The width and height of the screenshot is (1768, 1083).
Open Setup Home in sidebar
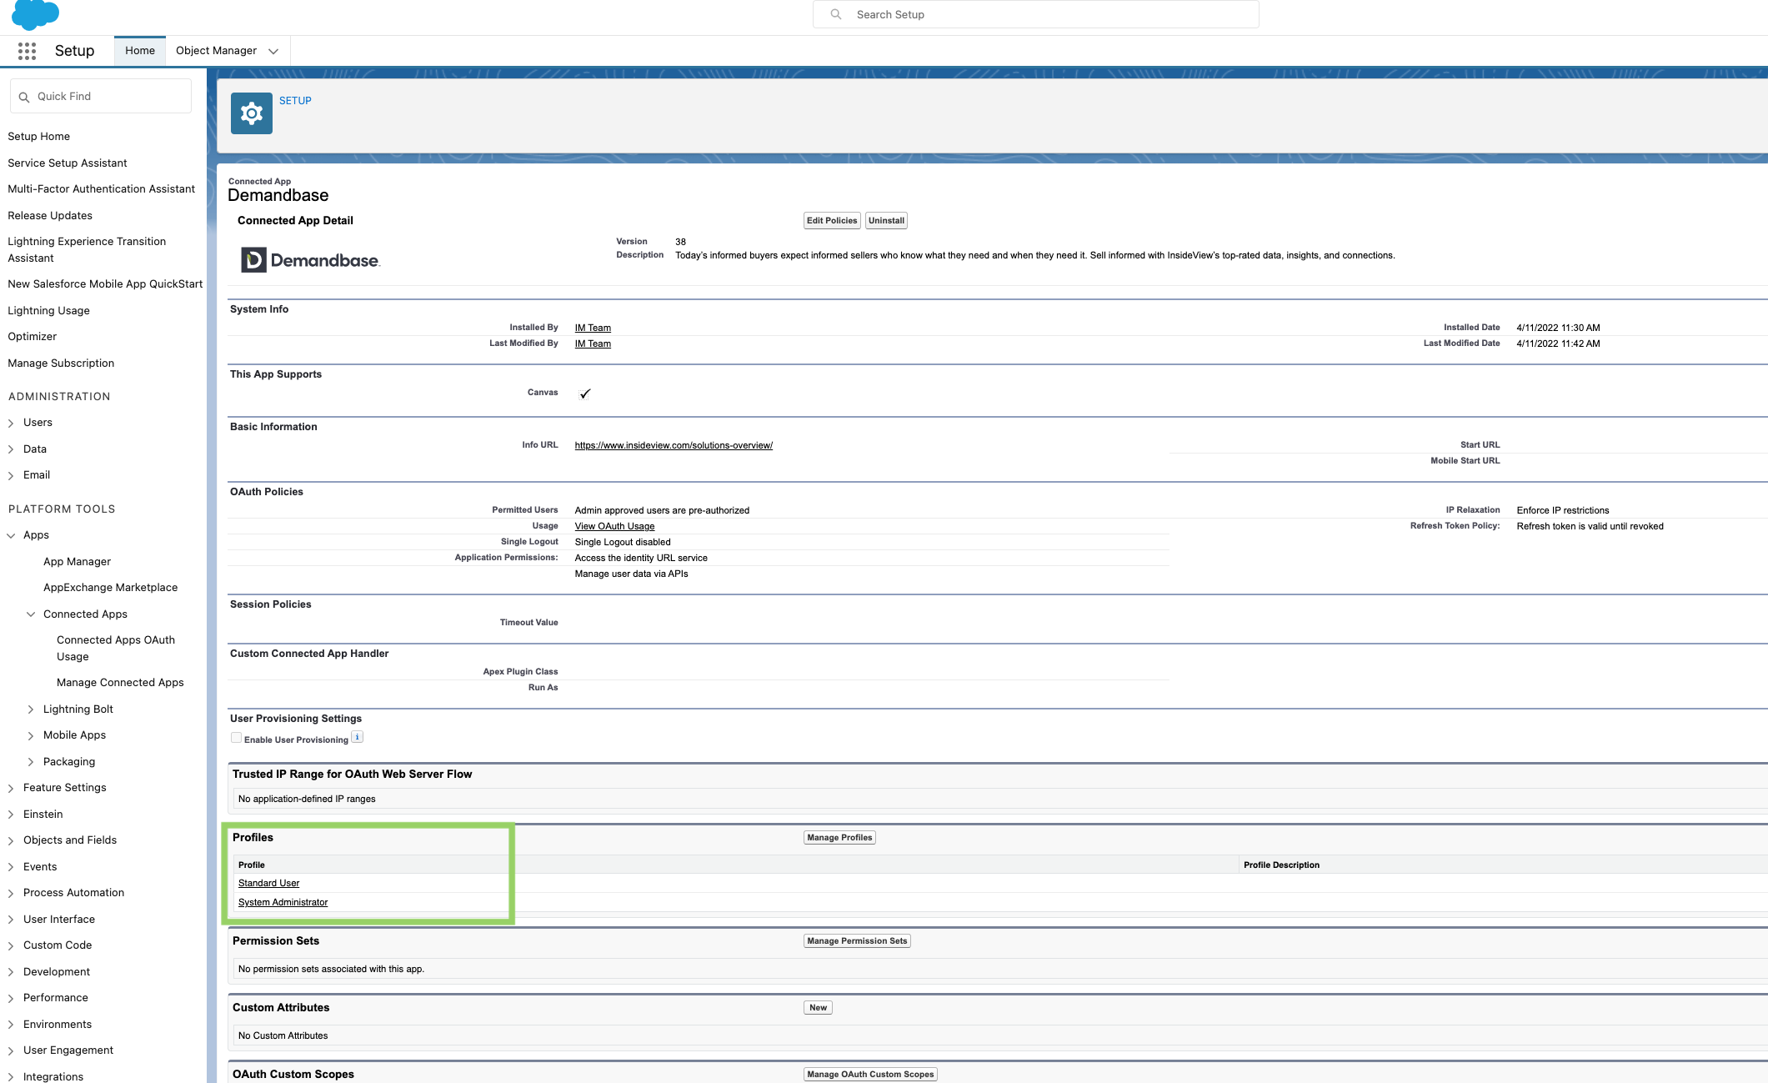(39, 137)
